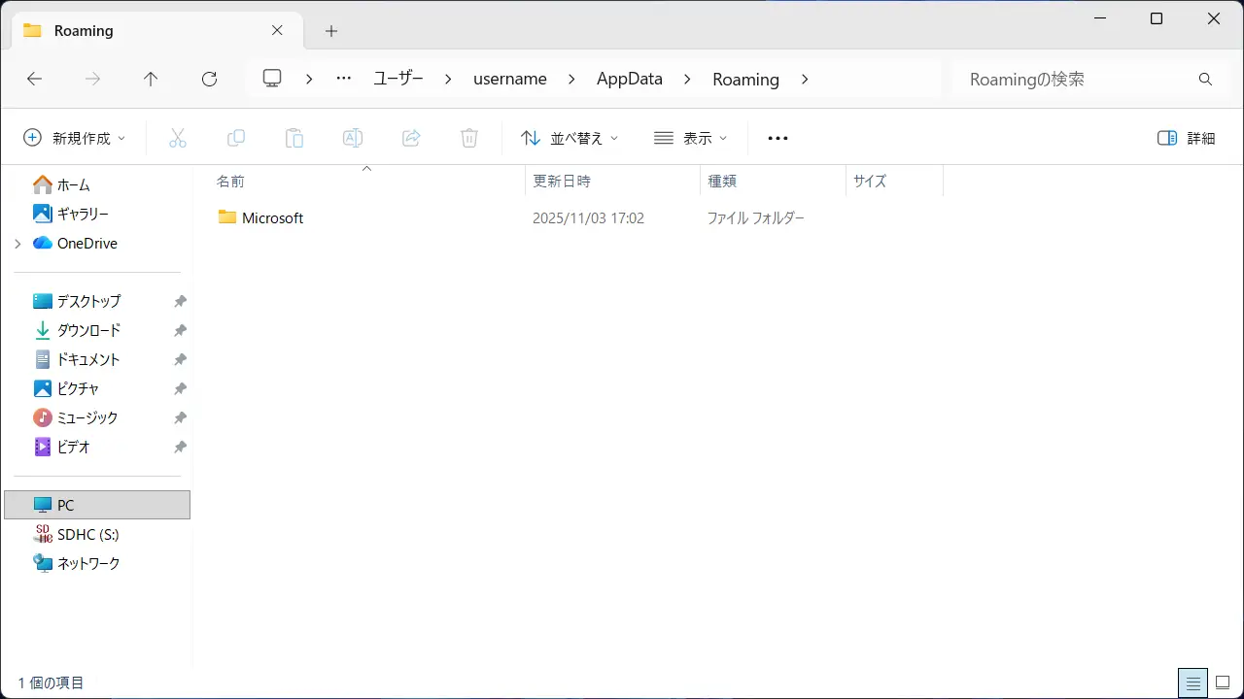This screenshot has height=699, width=1244.
Task: Click the Delete trash can icon
Action: point(469,138)
